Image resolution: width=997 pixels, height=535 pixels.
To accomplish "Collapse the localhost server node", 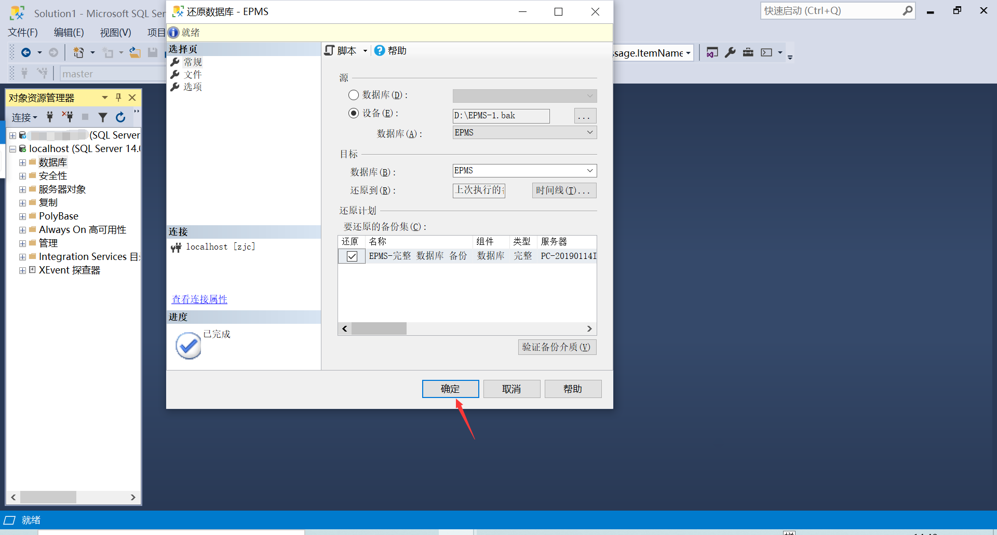I will pyautogui.click(x=12, y=149).
